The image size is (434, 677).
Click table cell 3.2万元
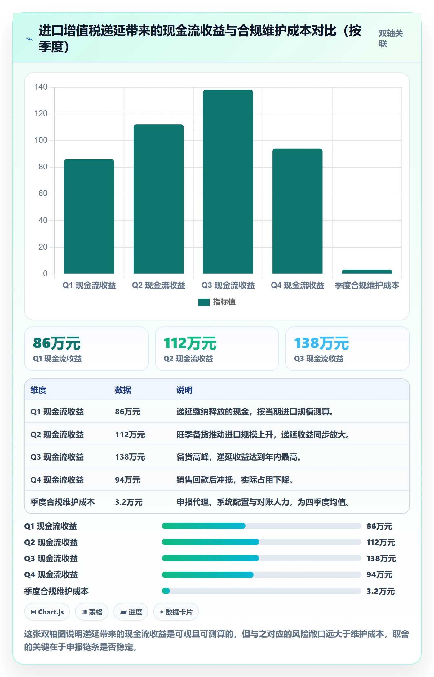(x=129, y=502)
